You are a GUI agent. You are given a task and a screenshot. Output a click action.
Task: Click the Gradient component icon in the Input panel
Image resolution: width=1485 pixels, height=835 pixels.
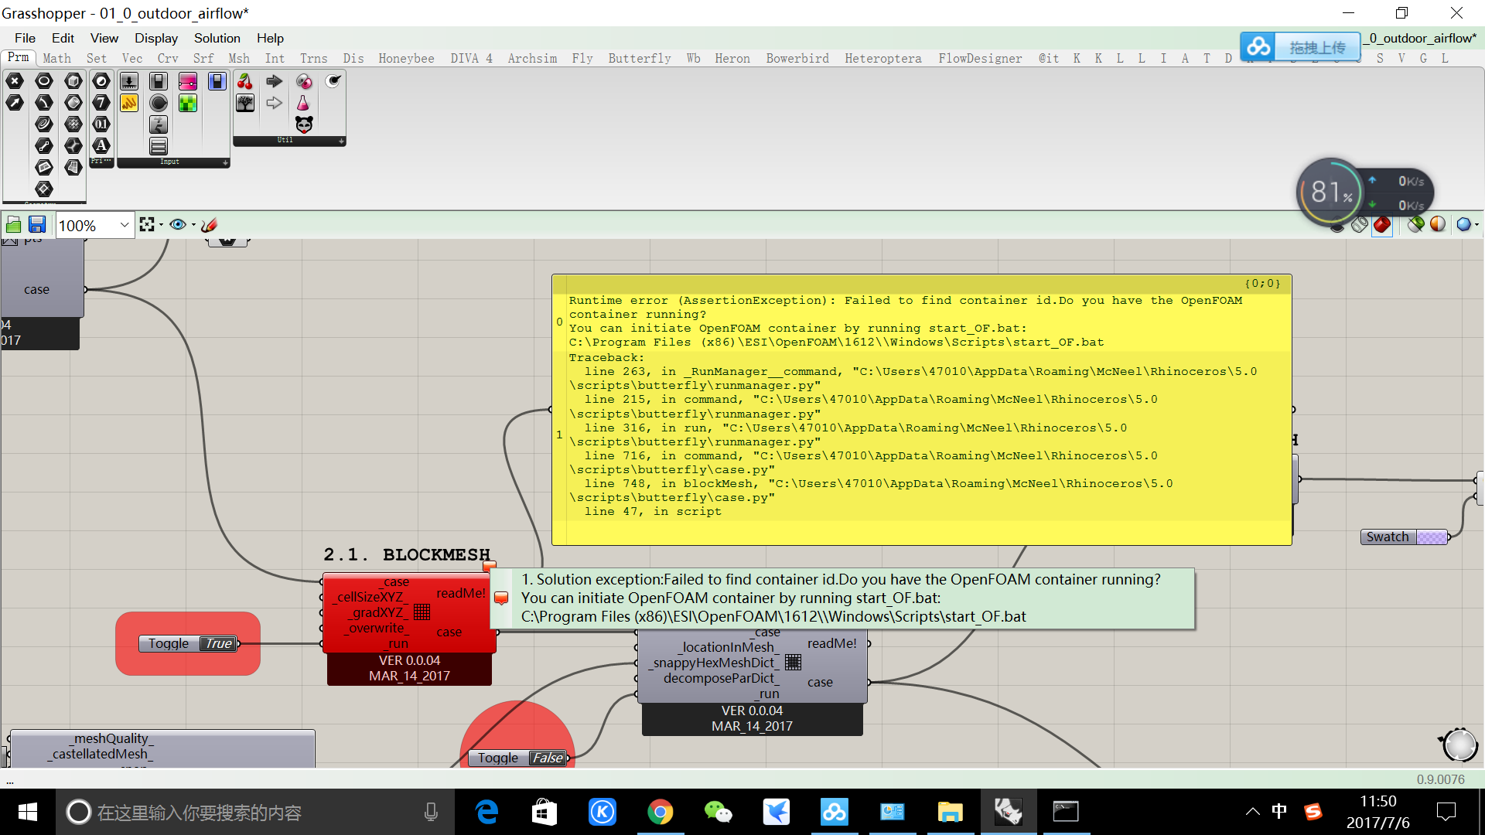187,80
